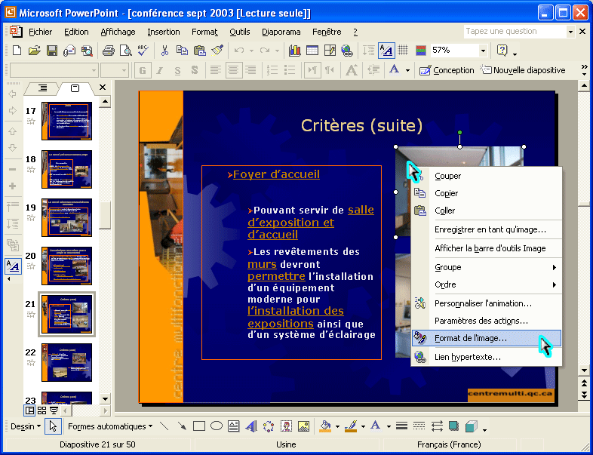
Task: Select Enregistrer en tant qu'image…
Action: (487, 229)
